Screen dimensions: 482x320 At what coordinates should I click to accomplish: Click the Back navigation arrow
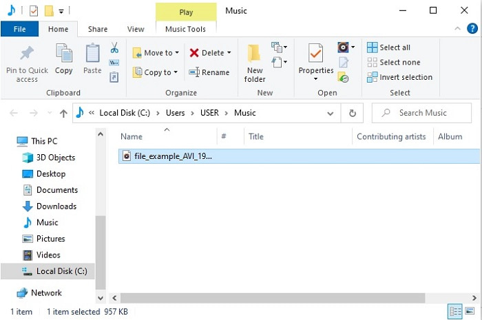[x=14, y=113]
